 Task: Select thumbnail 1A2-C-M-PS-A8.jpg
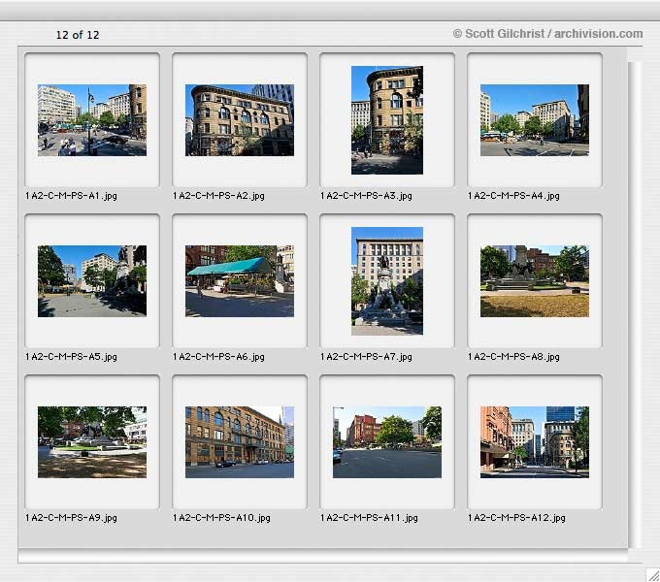tap(535, 281)
